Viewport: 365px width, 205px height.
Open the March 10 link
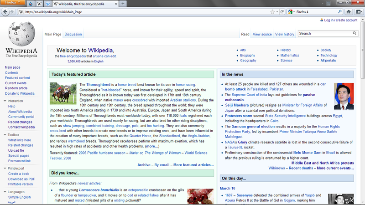227,188
